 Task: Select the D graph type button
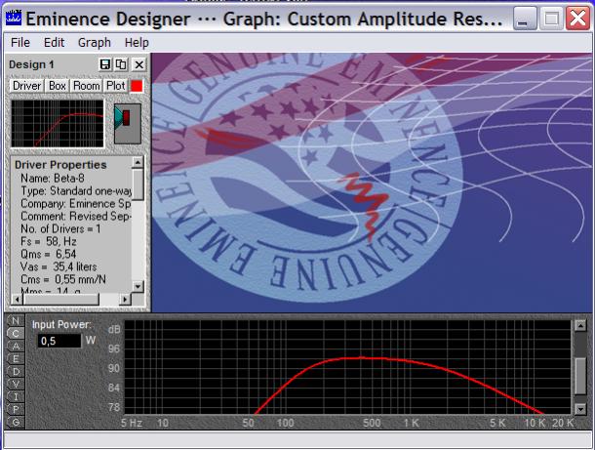pos(16,371)
